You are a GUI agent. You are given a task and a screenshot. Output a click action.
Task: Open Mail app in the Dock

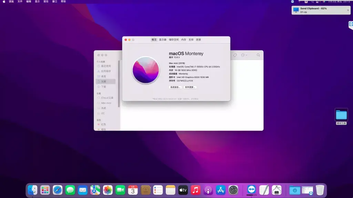click(83, 190)
